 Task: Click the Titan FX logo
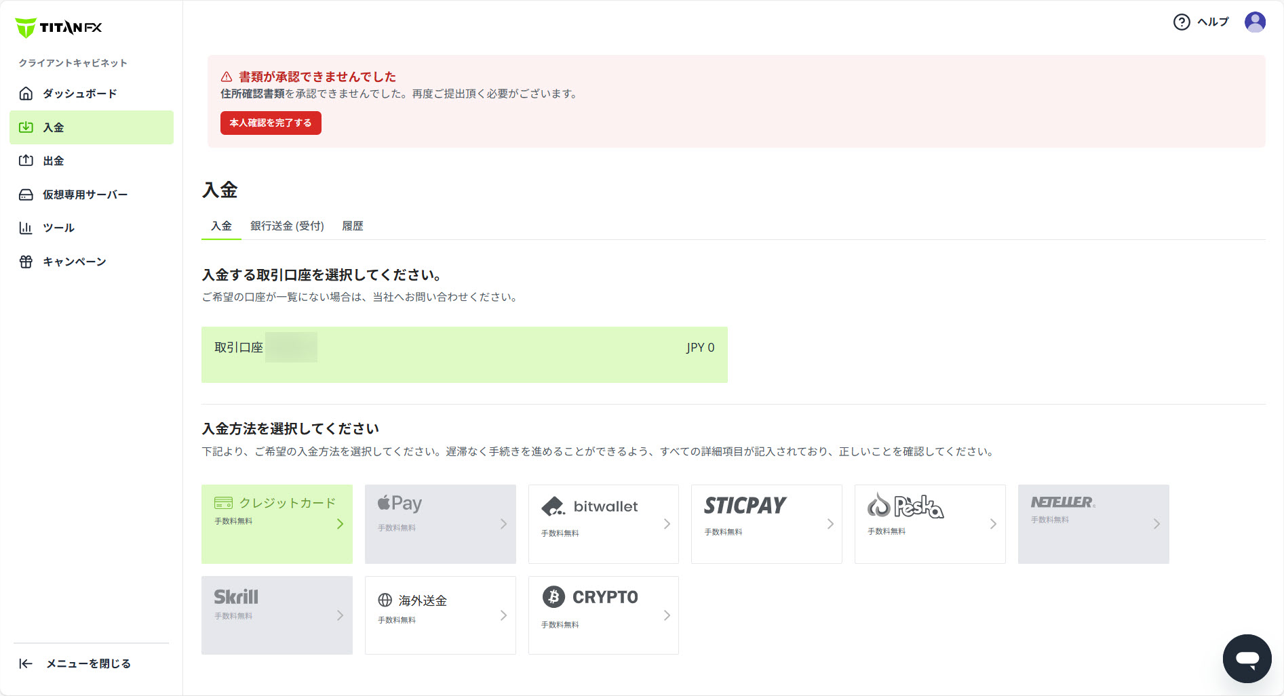(x=58, y=27)
